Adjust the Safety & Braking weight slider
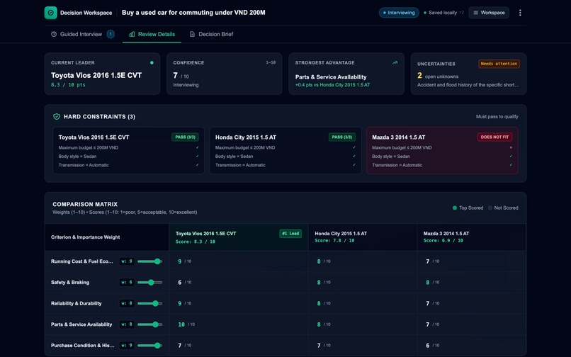 (149, 283)
